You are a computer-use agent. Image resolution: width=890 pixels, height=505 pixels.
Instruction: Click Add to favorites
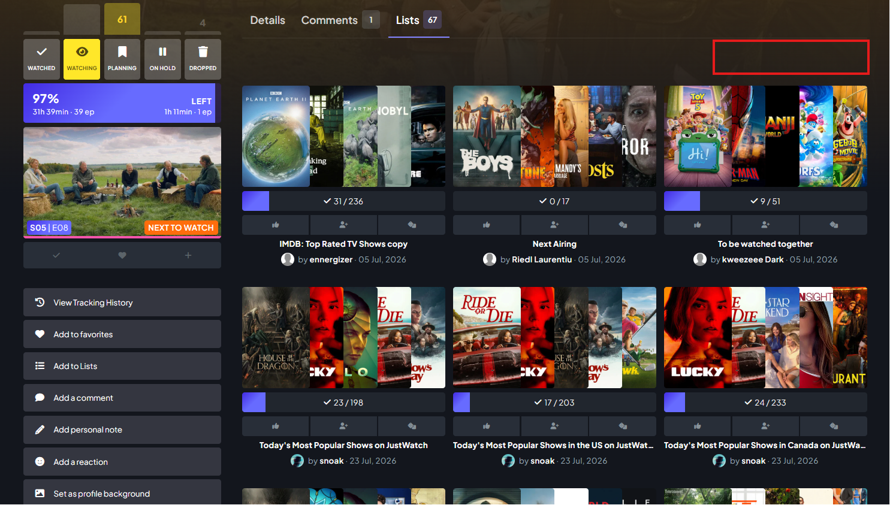[x=122, y=334]
